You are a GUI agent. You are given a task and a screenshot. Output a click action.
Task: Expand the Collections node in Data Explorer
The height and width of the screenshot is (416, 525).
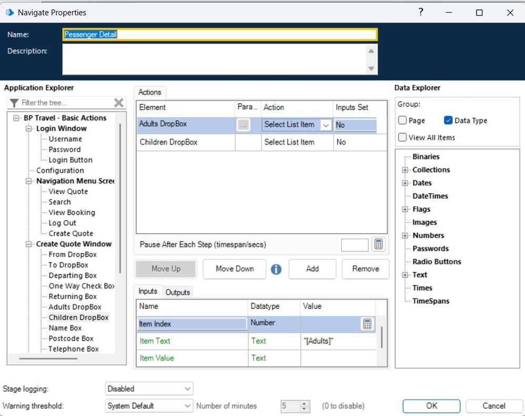pyautogui.click(x=405, y=170)
